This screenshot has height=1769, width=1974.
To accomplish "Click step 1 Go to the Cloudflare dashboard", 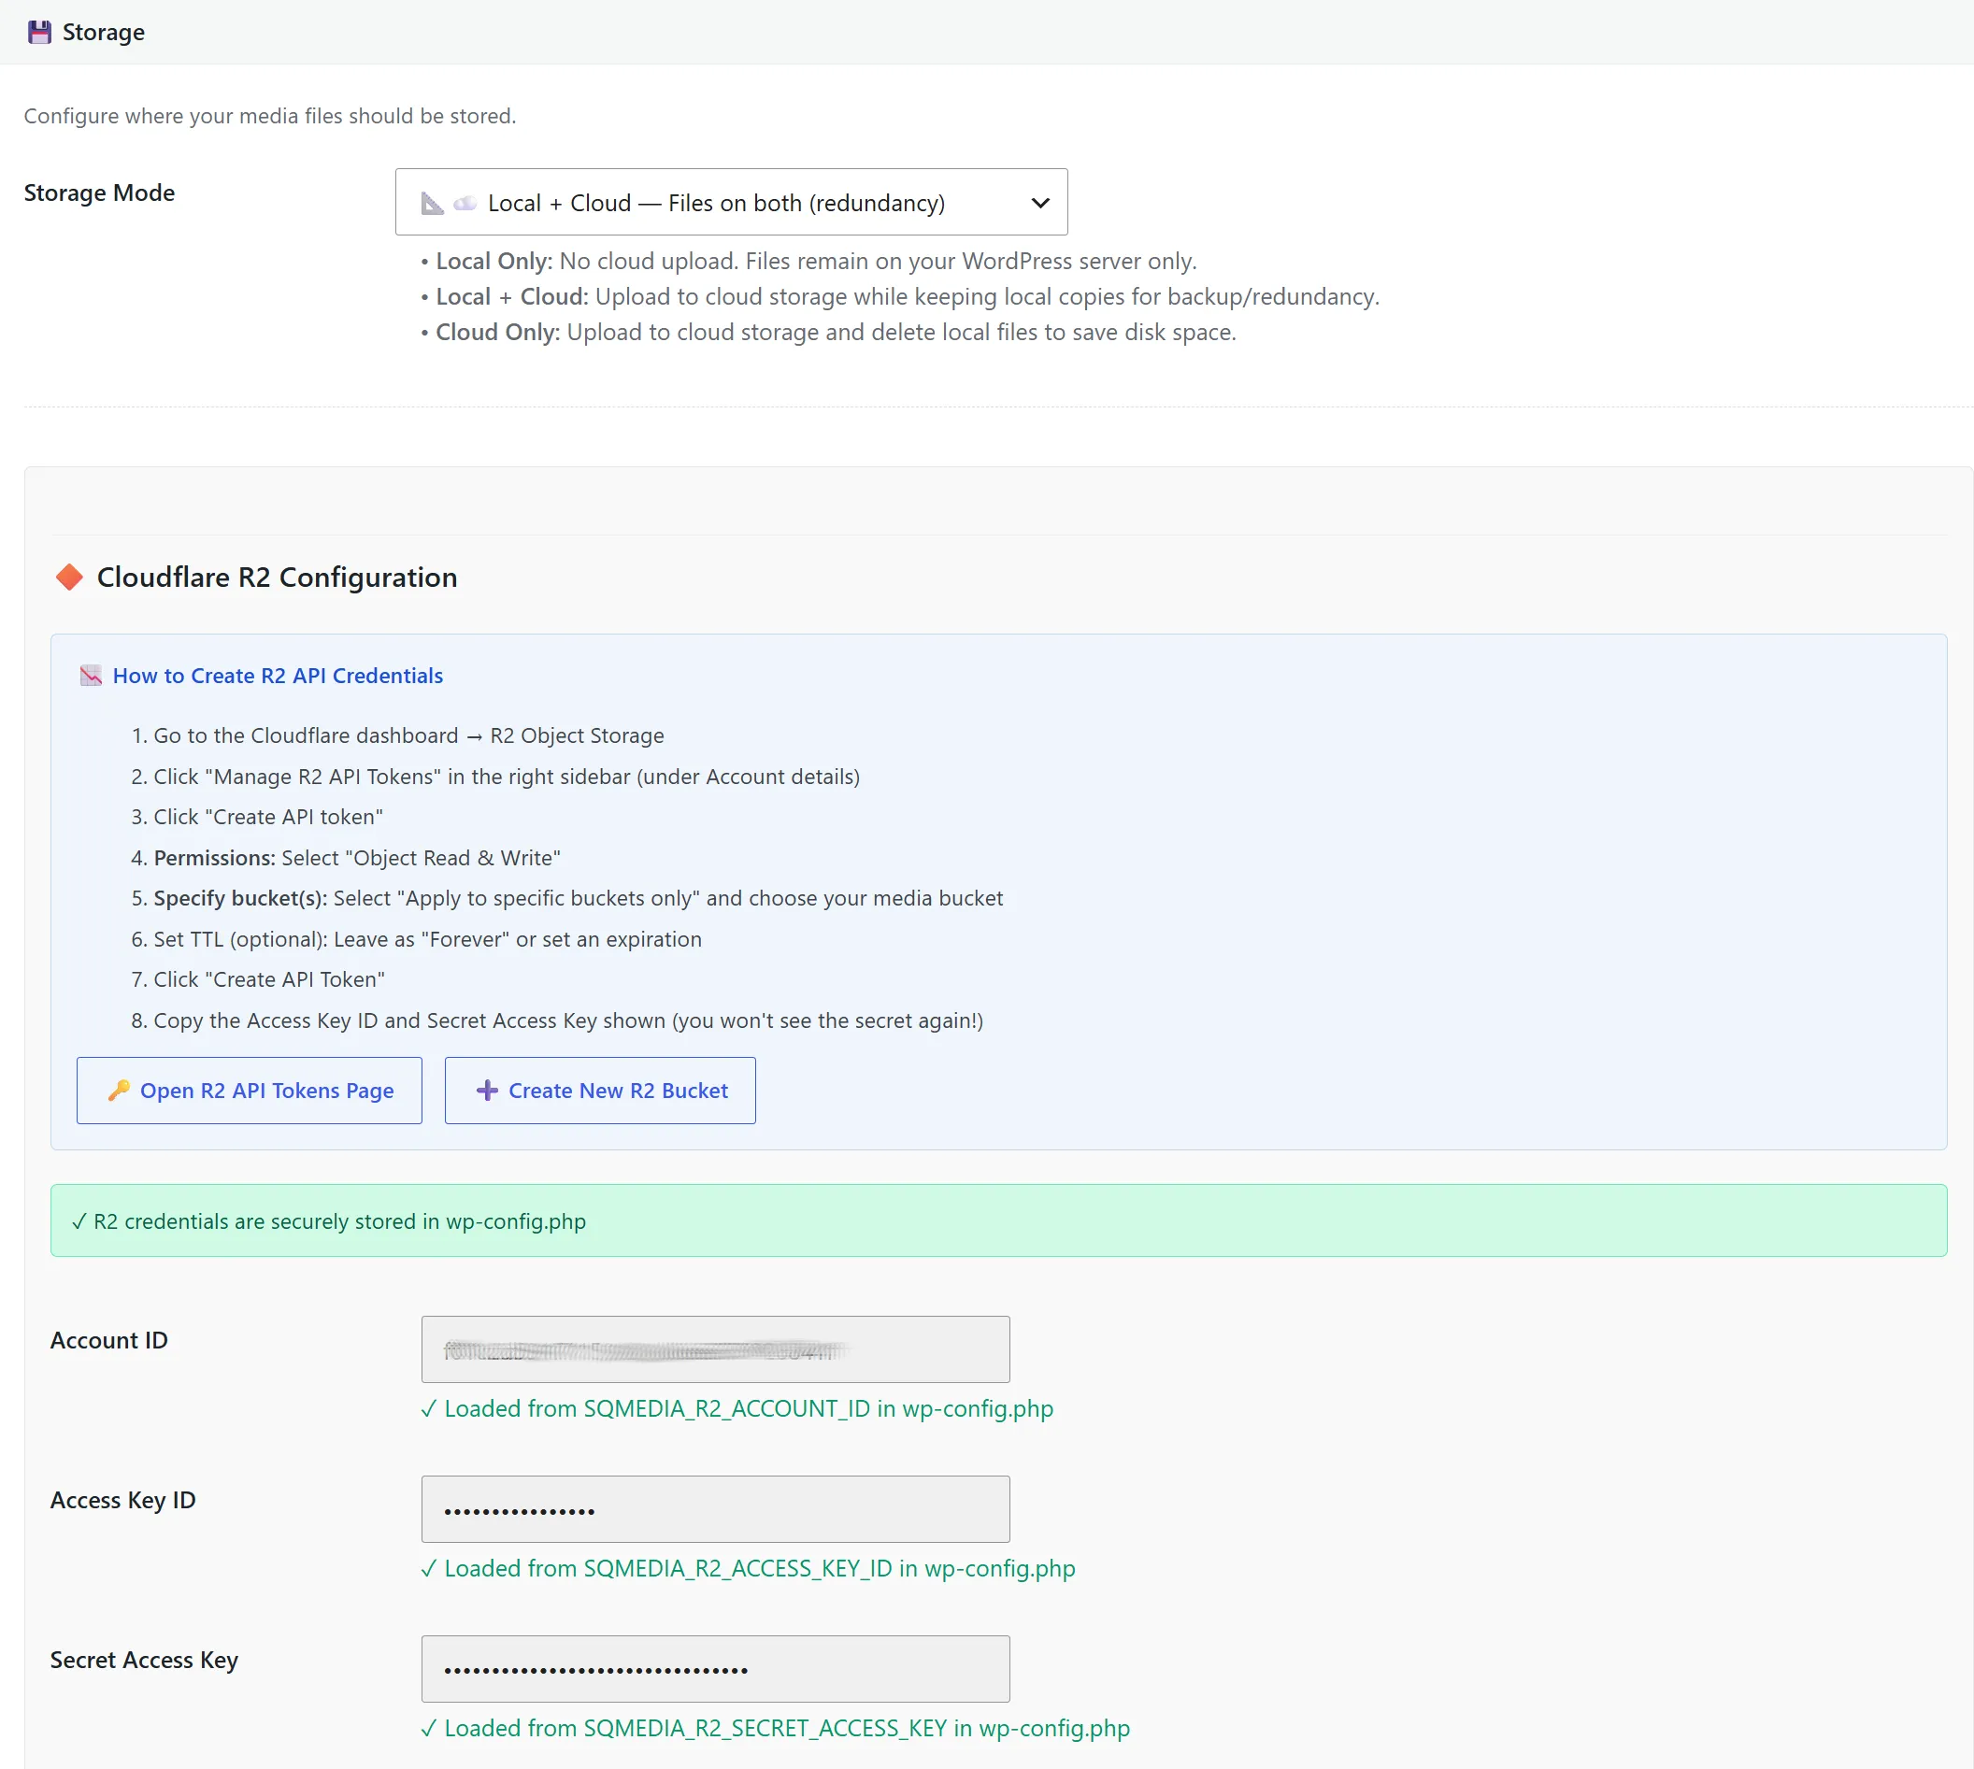I will coord(397,735).
